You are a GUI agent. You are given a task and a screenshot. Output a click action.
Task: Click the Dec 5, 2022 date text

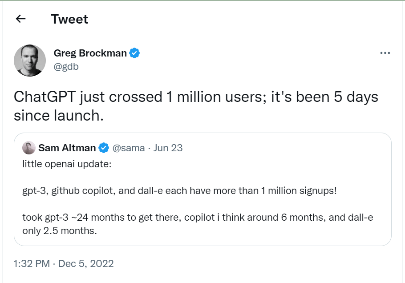pos(86,263)
